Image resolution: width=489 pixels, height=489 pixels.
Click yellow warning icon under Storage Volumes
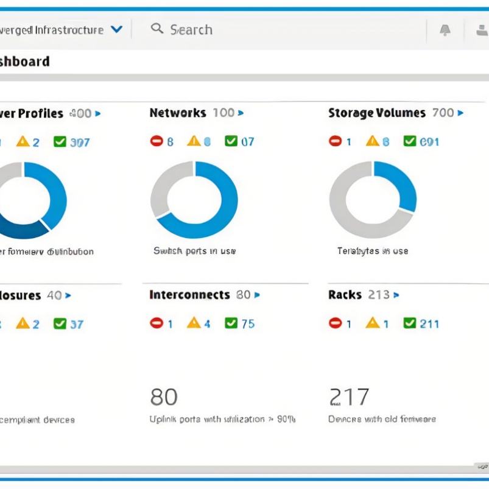pyautogui.click(x=373, y=141)
